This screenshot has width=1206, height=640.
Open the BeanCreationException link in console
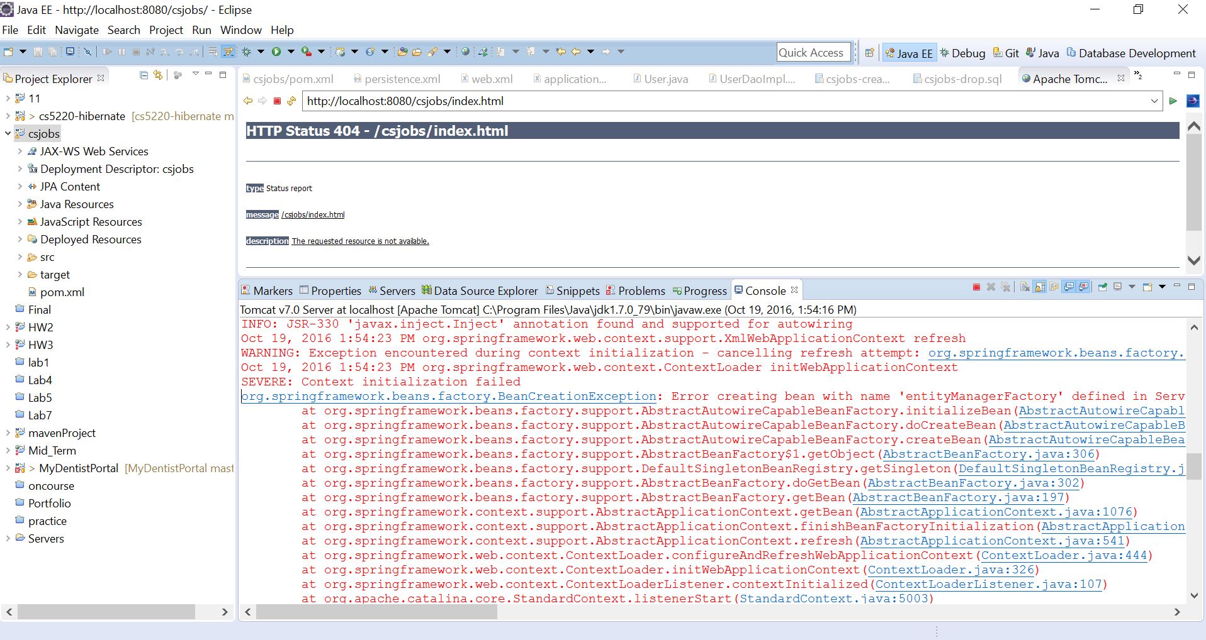(448, 397)
